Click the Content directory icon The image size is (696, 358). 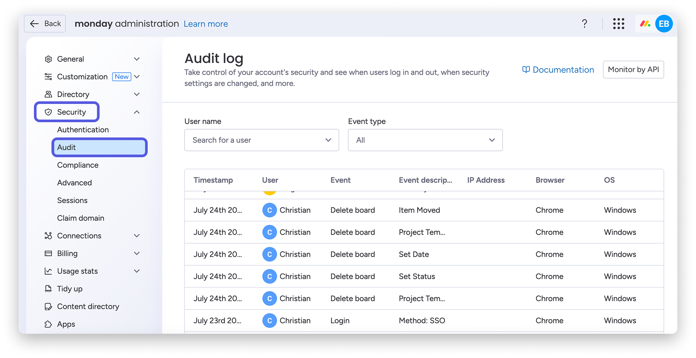(48, 307)
